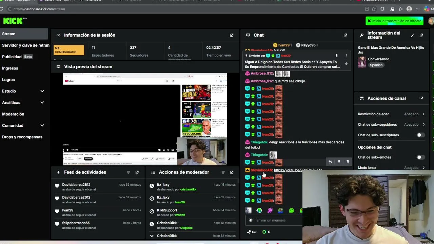This screenshot has width=434, height=244.
Task: Unpin the pinned chat message
Action: pyautogui.click(x=337, y=56)
